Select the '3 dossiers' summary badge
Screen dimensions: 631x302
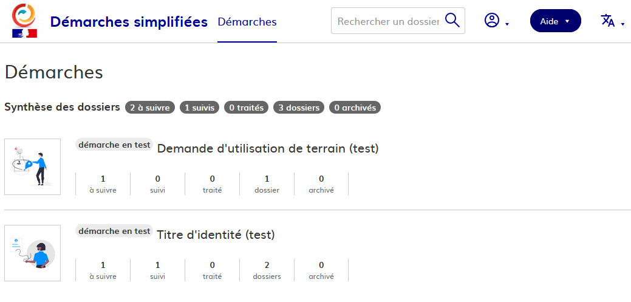(x=299, y=108)
